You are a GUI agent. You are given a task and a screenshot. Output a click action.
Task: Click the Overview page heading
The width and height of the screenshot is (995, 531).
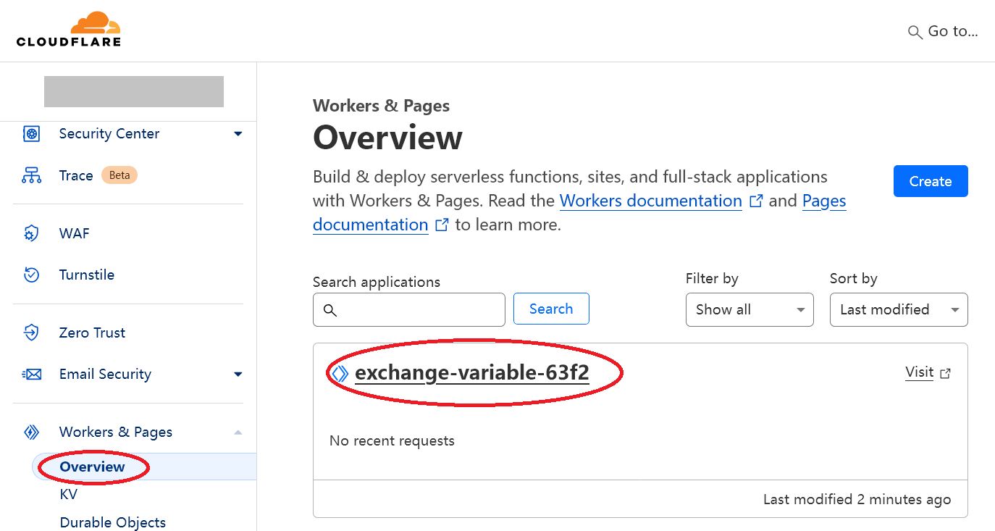coord(387,138)
